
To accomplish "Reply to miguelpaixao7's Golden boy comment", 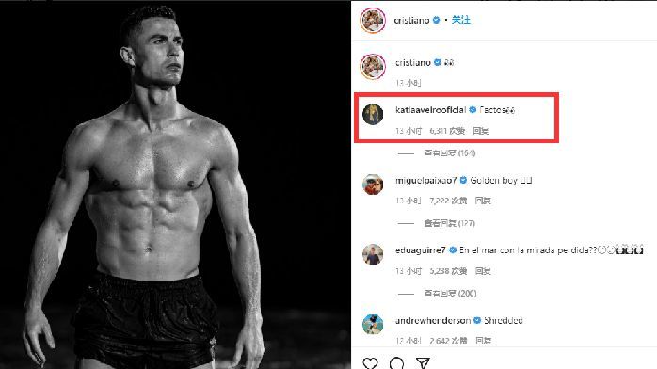I will [x=483, y=201].
